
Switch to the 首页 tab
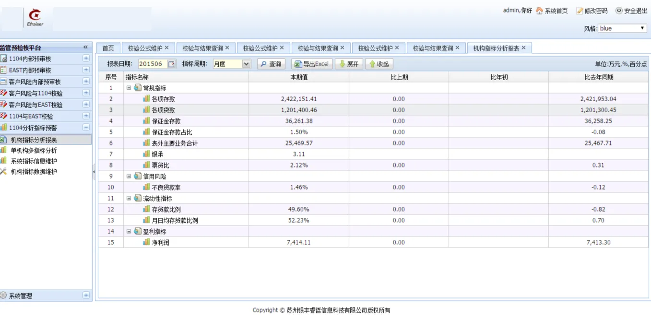[x=108, y=48]
